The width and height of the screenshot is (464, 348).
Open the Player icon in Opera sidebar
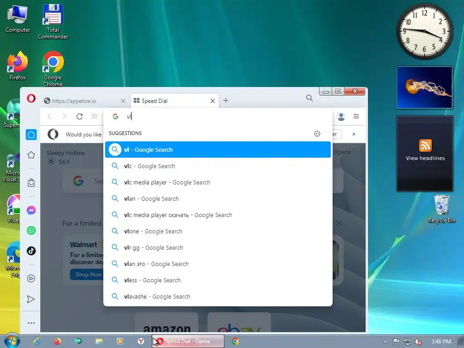click(31, 279)
